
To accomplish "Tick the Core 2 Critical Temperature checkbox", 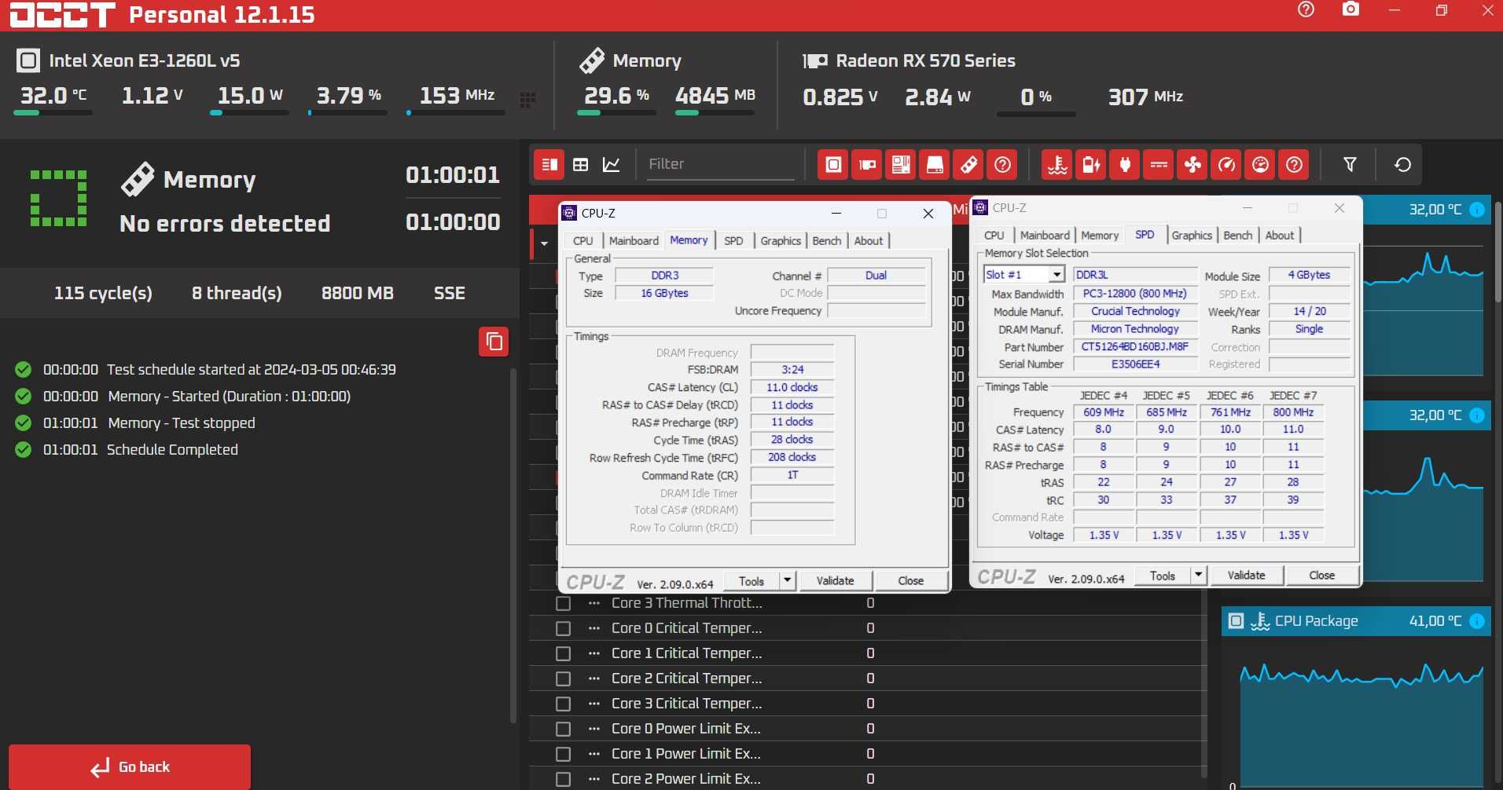I will pyautogui.click(x=563, y=678).
